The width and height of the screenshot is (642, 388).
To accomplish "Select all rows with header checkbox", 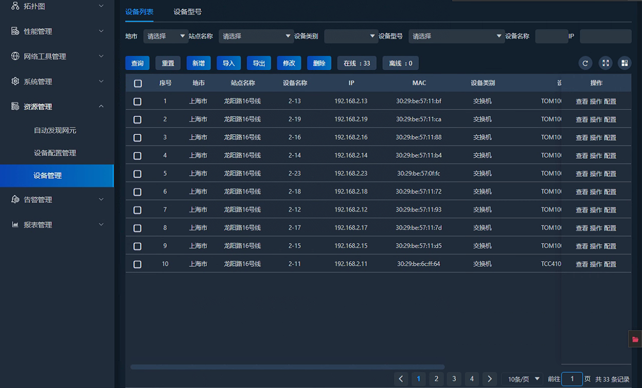I will pyautogui.click(x=138, y=83).
